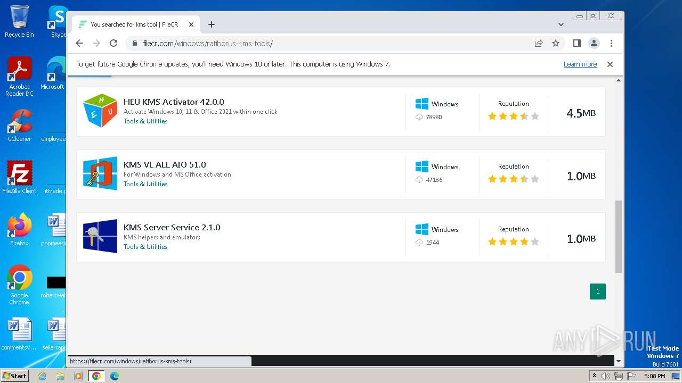Open the Recycle Bin desktop icon
Viewport: 682px width, 383px height.
pyautogui.click(x=19, y=21)
